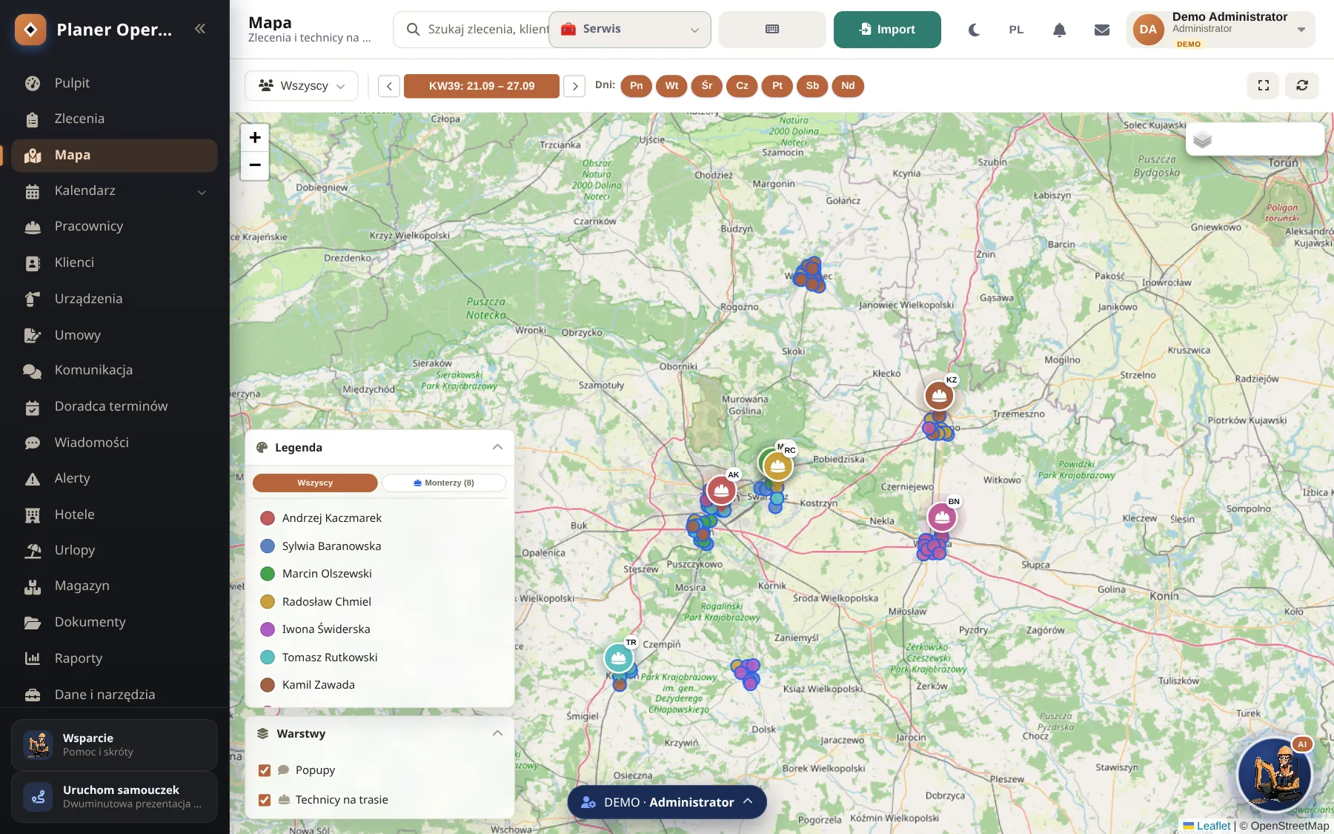Click technician marker AK on map
This screenshot has width=1334, height=834.
pyautogui.click(x=721, y=489)
